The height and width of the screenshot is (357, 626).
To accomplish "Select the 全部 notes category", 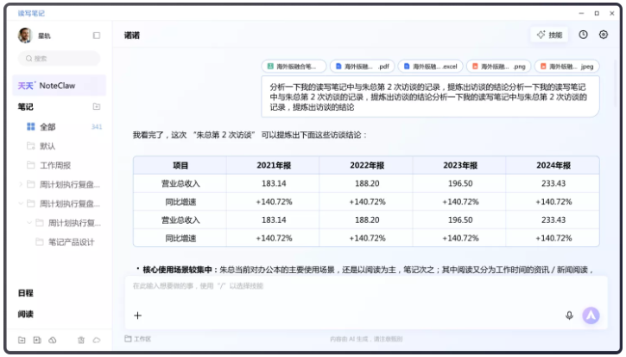I will point(59,127).
